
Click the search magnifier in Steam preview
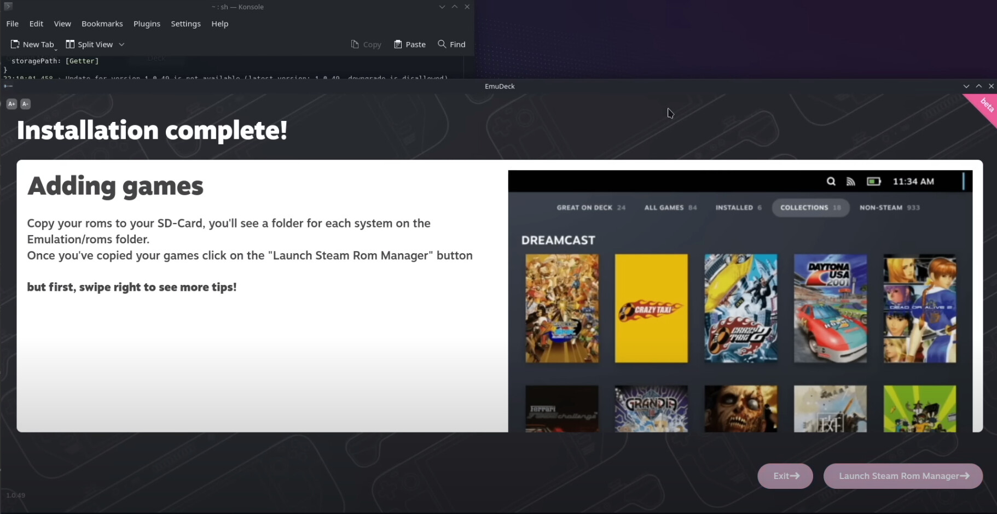tap(831, 182)
